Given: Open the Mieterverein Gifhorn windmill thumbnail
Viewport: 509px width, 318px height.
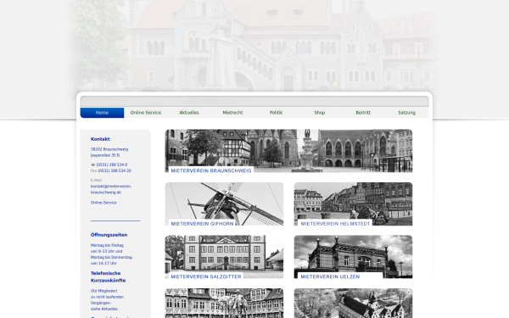Looking at the screenshot, I should click(224, 204).
